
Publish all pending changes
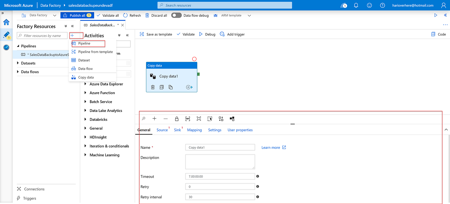coord(77,15)
